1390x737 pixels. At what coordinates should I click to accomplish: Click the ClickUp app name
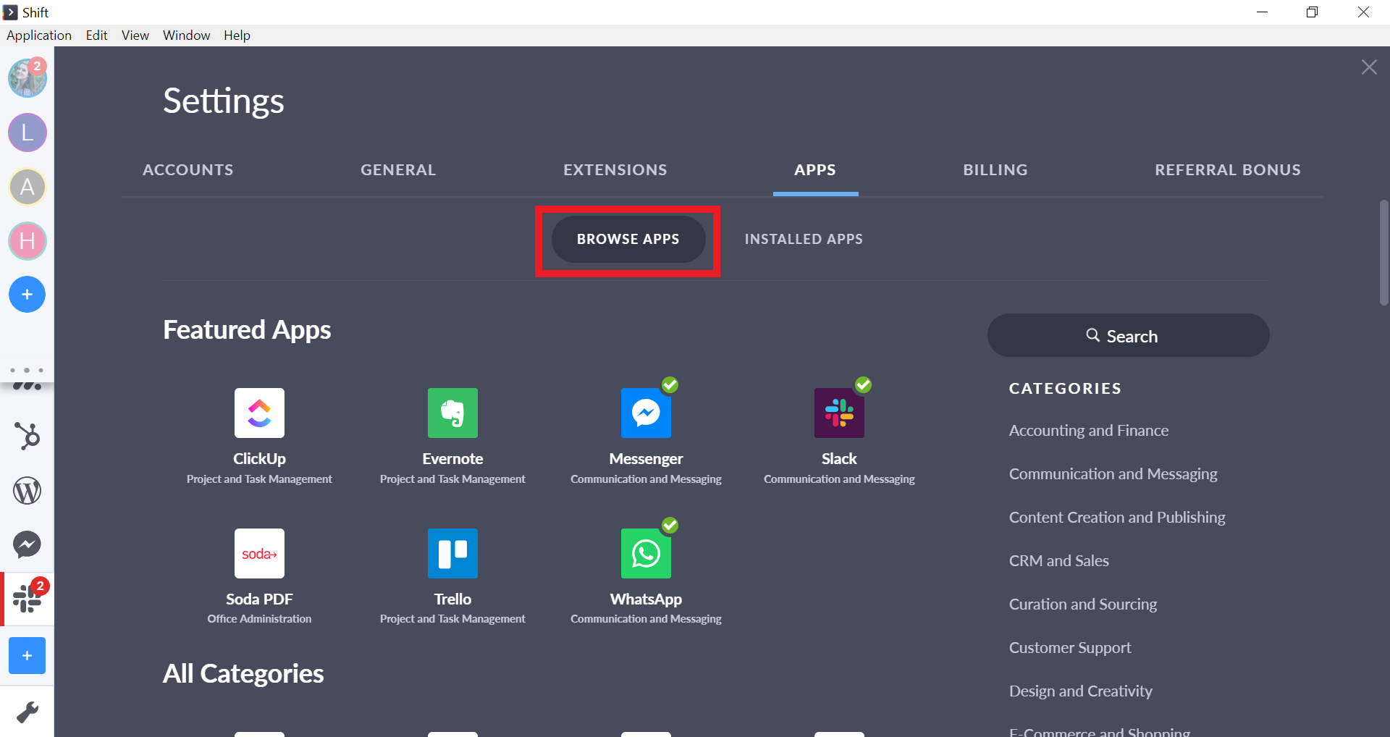point(259,459)
